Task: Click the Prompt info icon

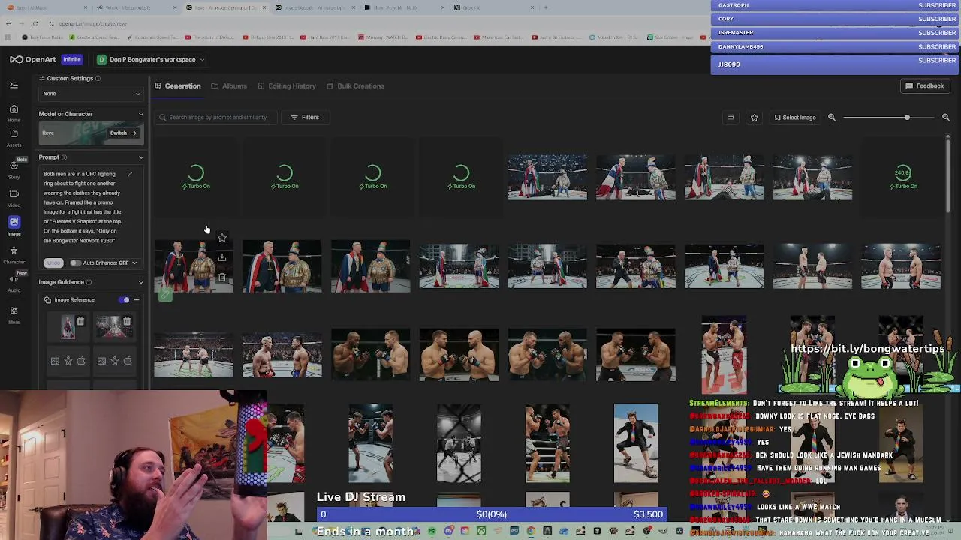Action: 64,157
